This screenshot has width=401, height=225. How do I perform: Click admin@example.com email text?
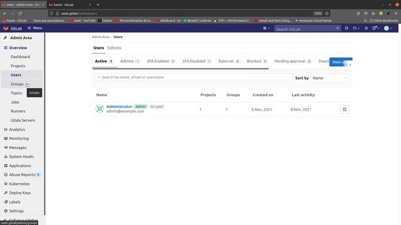coord(125,111)
